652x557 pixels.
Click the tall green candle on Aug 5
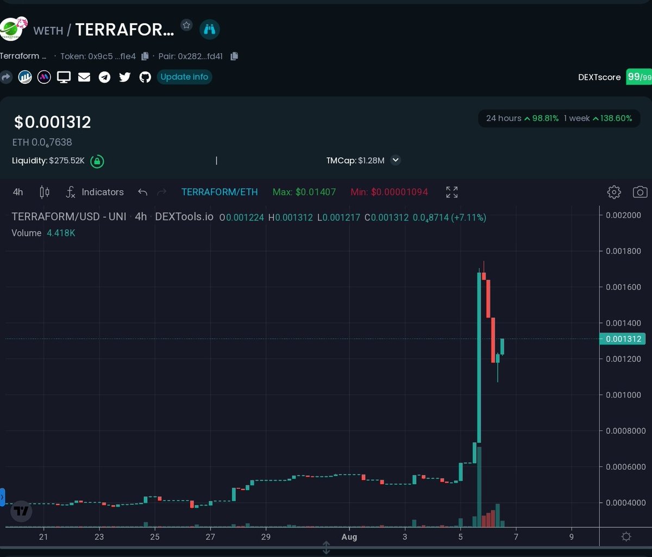pos(479,358)
